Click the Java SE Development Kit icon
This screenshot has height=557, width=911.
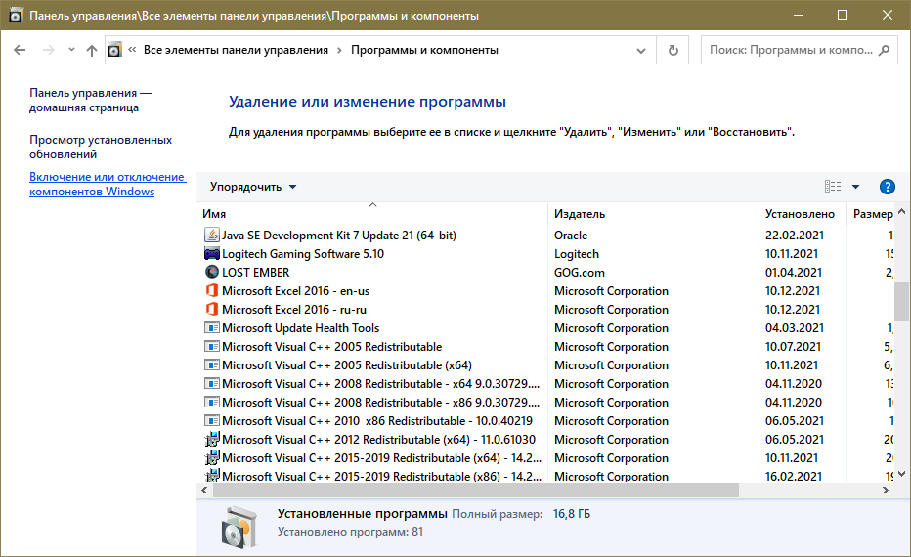(x=212, y=236)
